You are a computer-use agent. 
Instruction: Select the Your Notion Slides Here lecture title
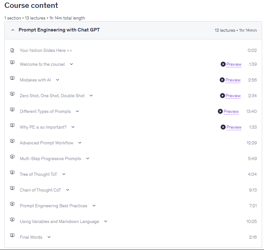pyautogui.click(x=46, y=50)
